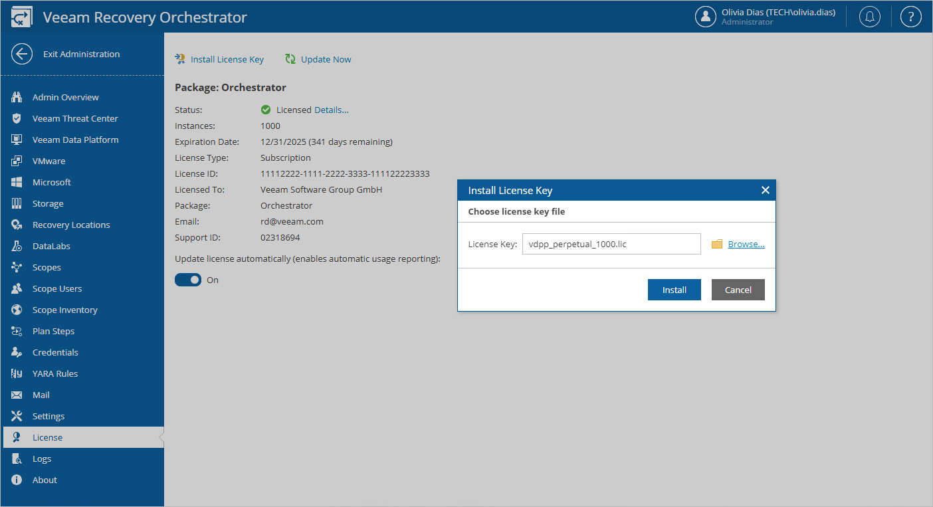933x507 pixels.
Task: Open the notifications bell icon
Action: 870,17
